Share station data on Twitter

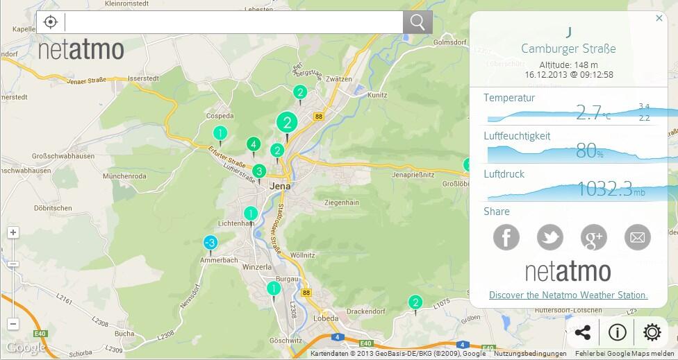coord(550,237)
